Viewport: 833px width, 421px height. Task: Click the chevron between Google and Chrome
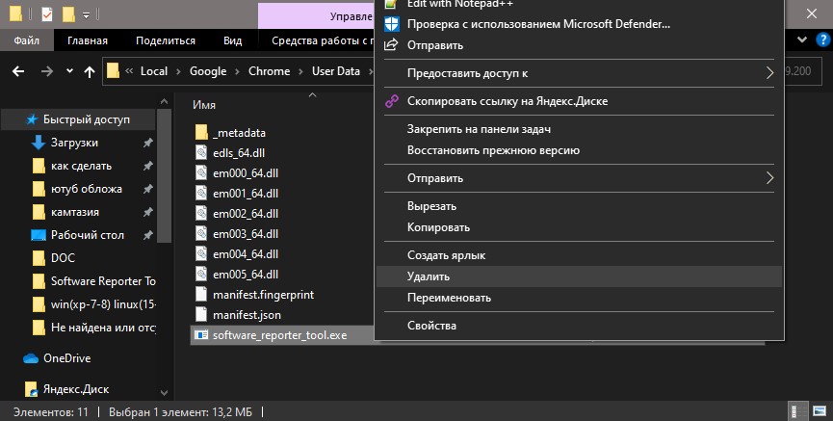click(238, 71)
